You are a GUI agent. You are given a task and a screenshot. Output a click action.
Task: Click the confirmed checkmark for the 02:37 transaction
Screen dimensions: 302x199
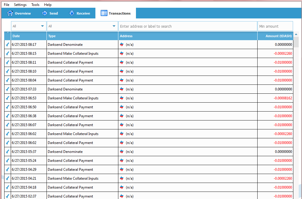pyautogui.click(x=7, y=196)
